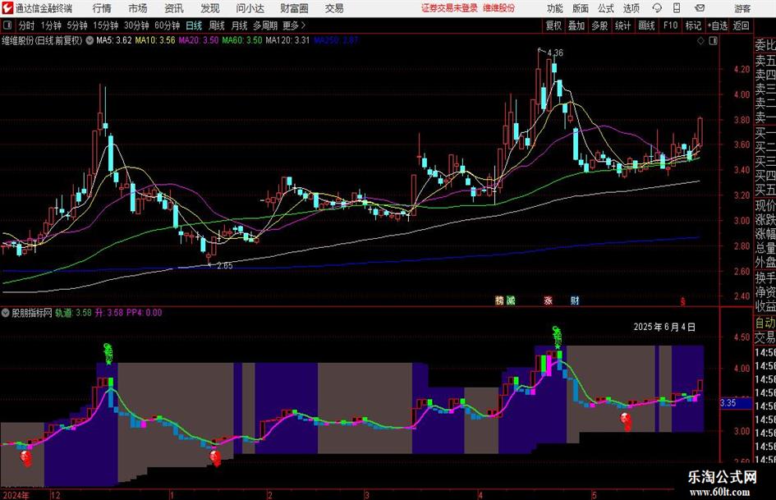The width and height of the screenshot is (776, 500).
Task: Switch to the 15分钟 period tab
Action: click(x=105, y=25)
